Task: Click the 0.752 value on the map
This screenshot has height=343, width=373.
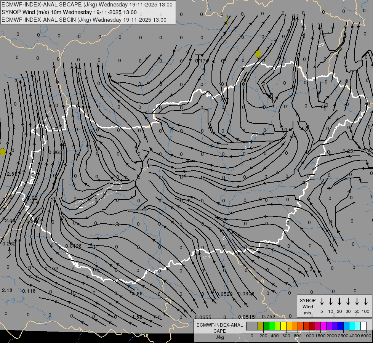Action: coord(269,316)
